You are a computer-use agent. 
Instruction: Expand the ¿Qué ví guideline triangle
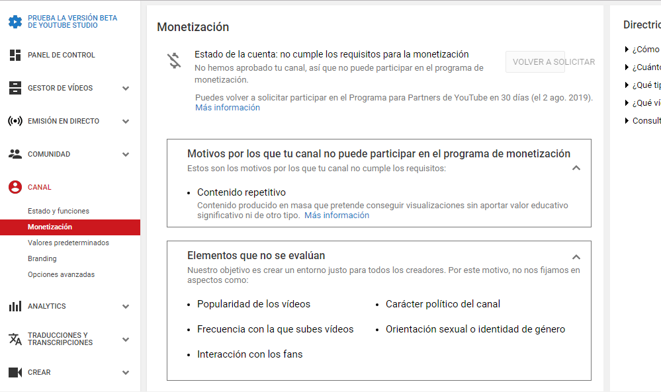[627, 102]
